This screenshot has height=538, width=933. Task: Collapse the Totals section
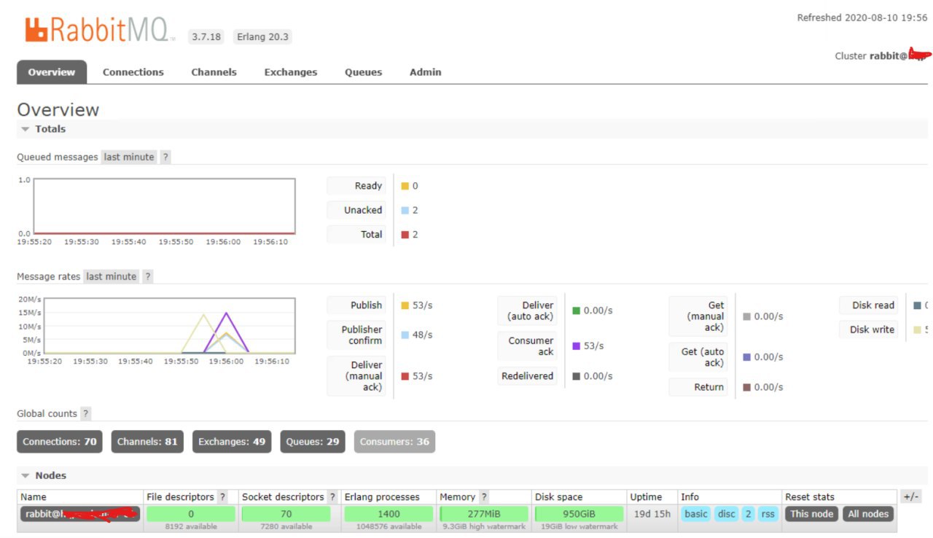coord(44,129)
